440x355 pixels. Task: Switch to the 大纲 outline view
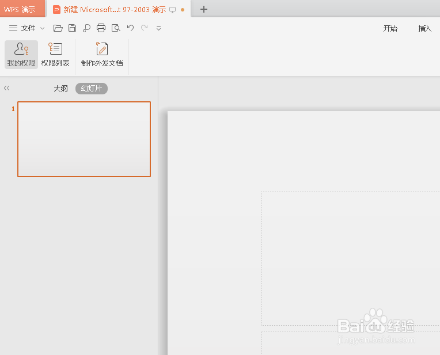(x=60, y=89)
